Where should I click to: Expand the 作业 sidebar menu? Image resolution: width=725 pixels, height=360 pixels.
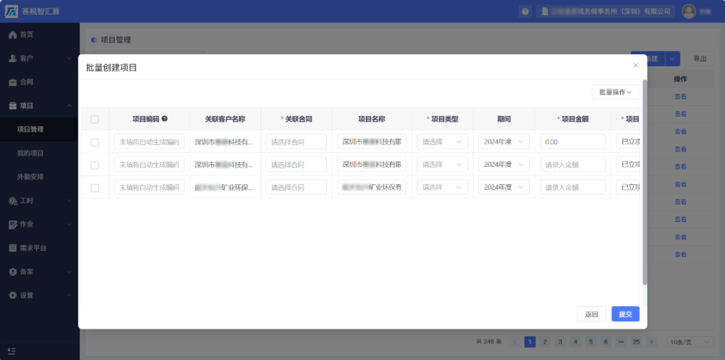pos(69,225)
